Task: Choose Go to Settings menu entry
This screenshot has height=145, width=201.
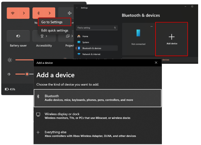Action: 55,22
